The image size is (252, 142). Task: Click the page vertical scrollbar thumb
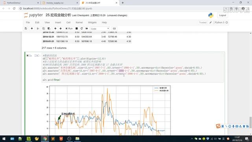coord(250,123)
